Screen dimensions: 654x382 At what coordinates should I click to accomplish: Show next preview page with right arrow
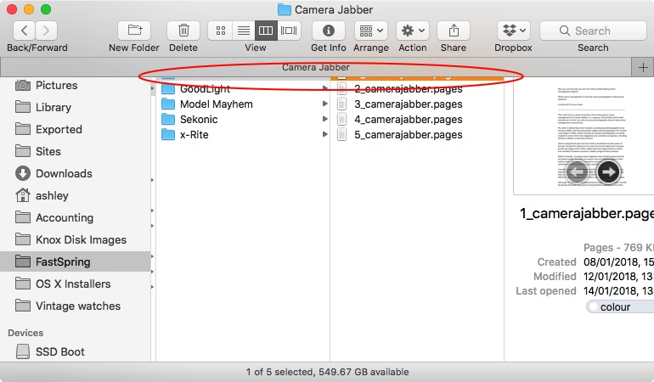608,171
